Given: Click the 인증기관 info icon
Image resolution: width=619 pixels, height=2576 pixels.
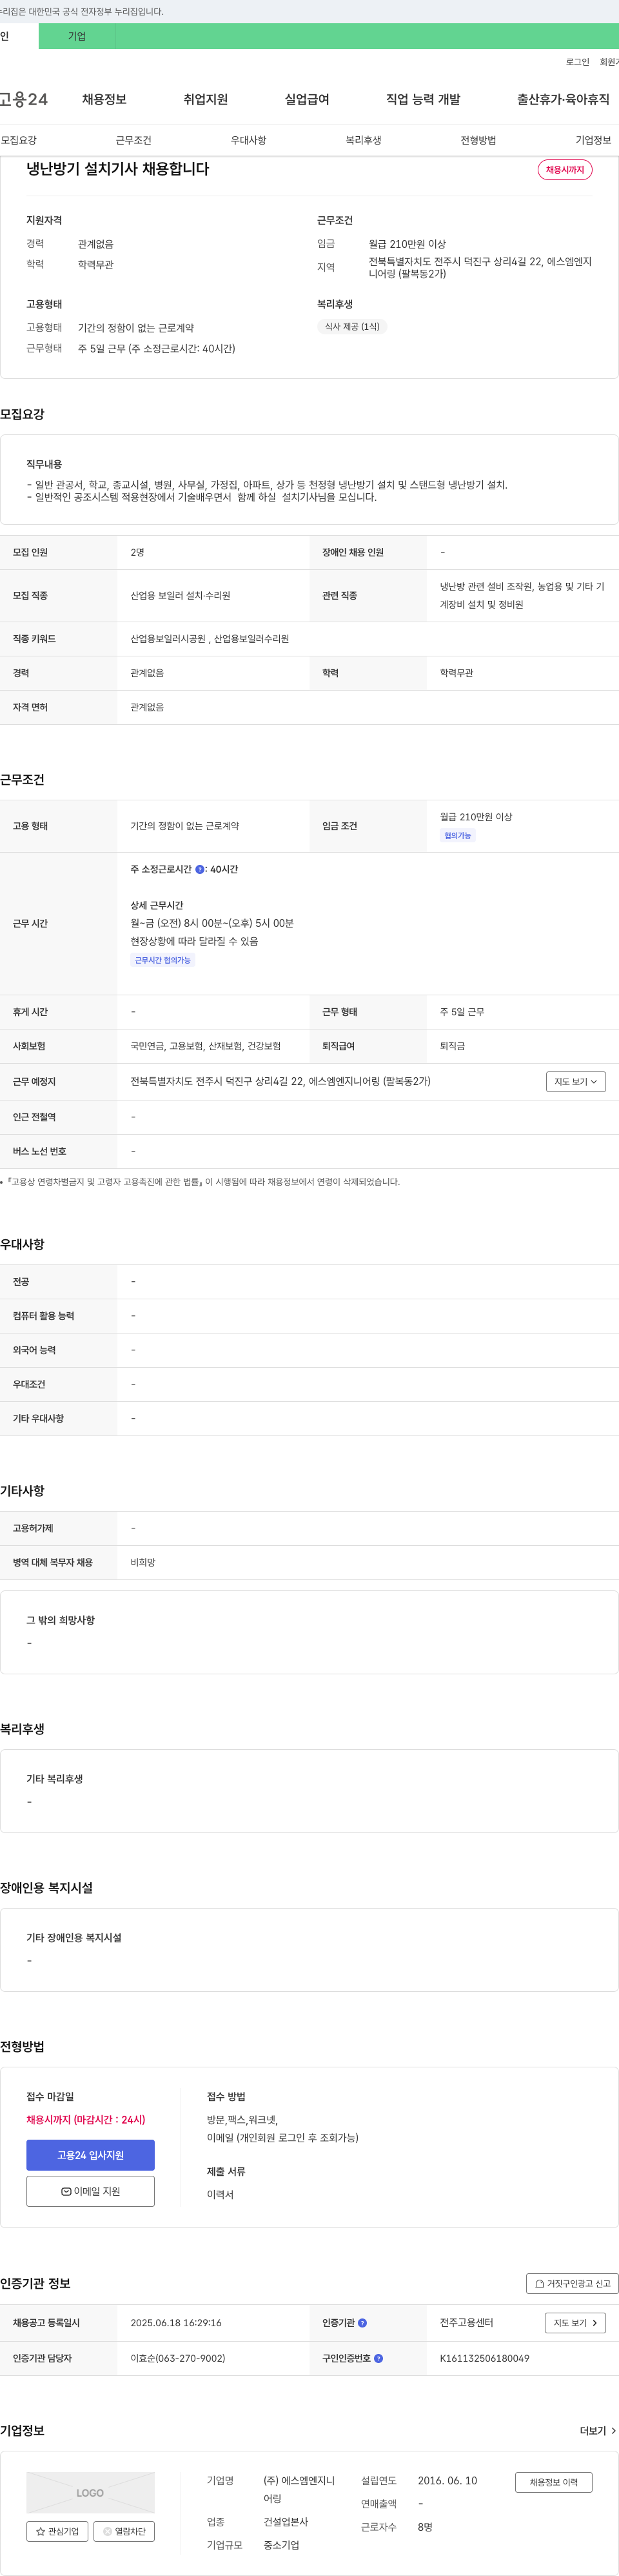Looking at the screenshot, I should pyautogui.click(x=362, y=2323).
